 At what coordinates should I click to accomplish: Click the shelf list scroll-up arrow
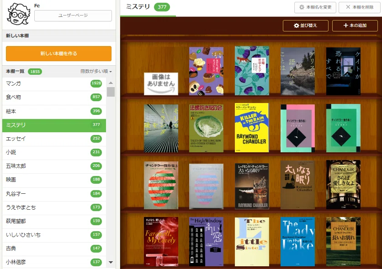(111, 83)
